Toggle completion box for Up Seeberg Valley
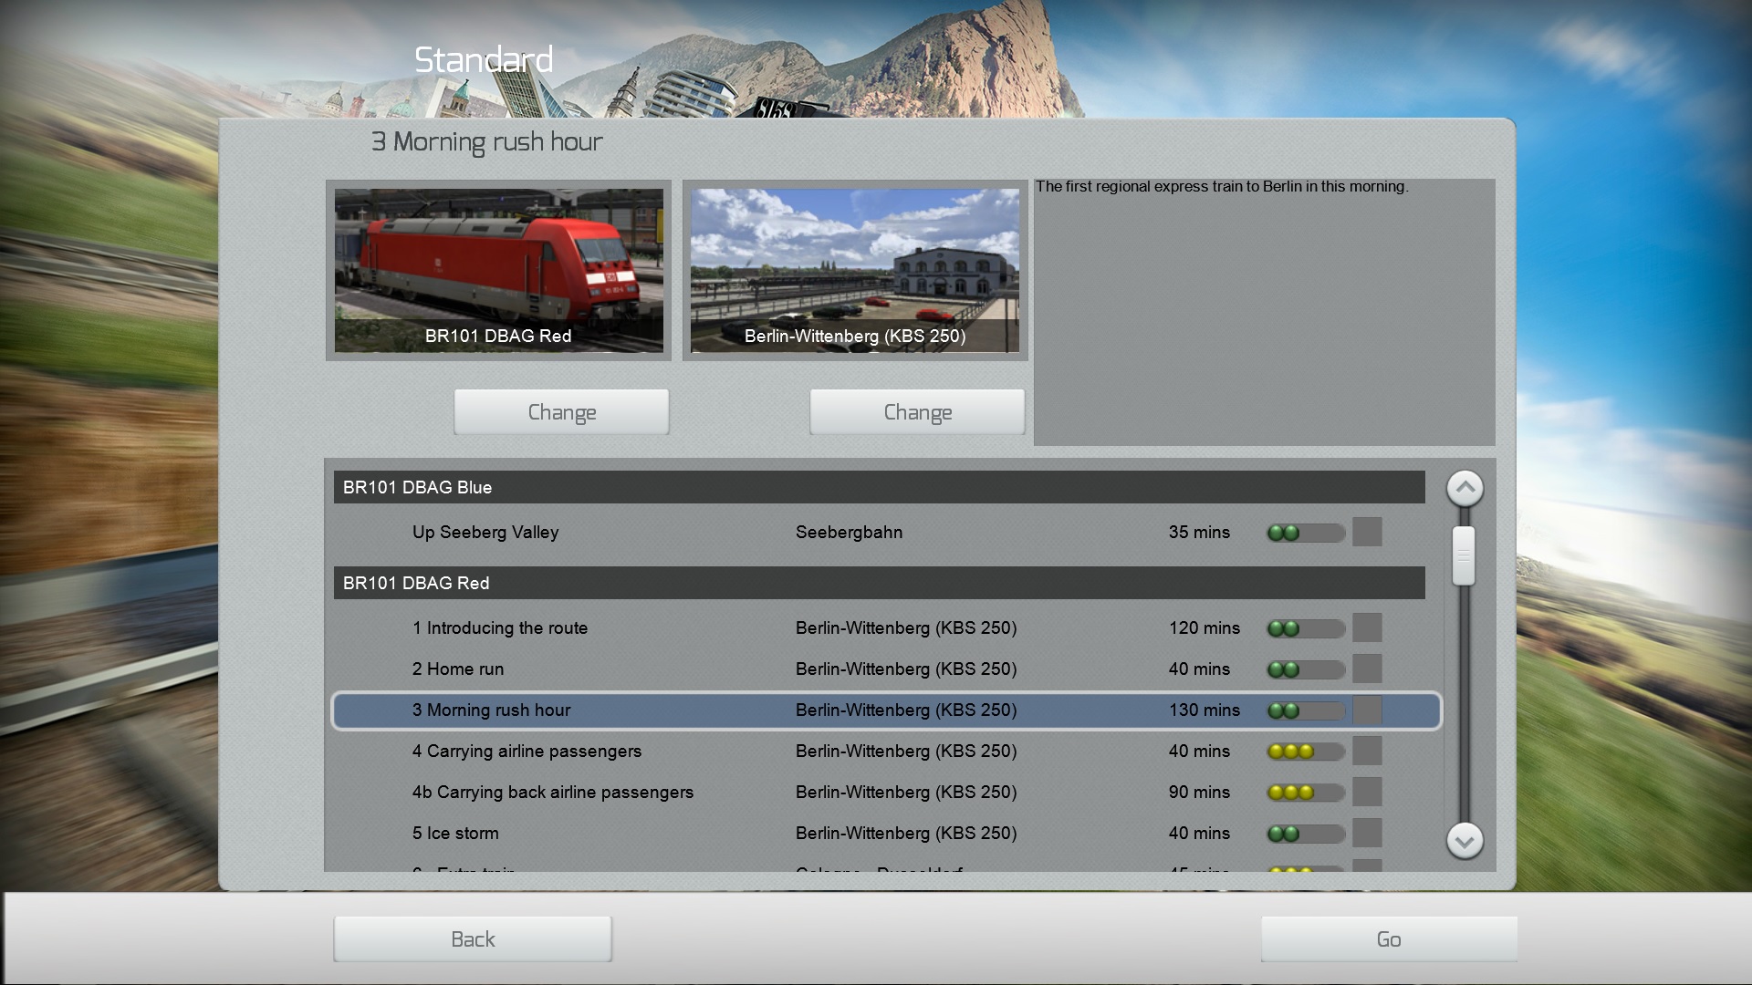Image resolution: width=1752 pixels, height=985 pixels. click(x=1366, y=532)
